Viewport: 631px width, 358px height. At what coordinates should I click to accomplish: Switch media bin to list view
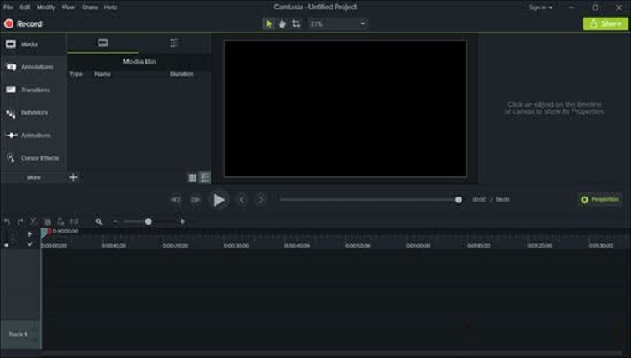point(205,177)
